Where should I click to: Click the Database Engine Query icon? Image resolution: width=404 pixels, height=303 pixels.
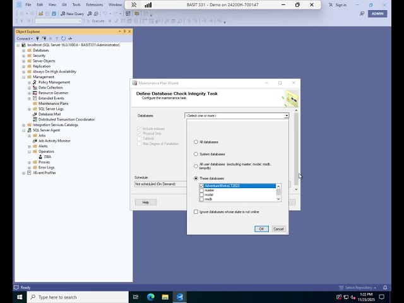point(90,14)
